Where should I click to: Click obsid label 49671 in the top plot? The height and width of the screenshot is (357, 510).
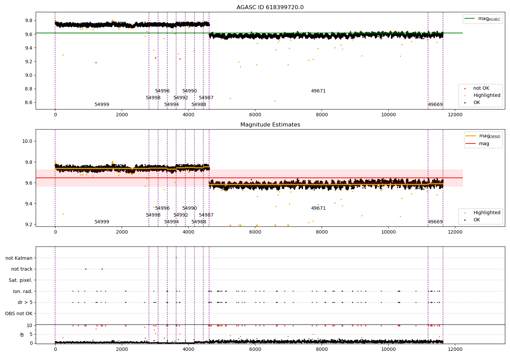[319, 91]
